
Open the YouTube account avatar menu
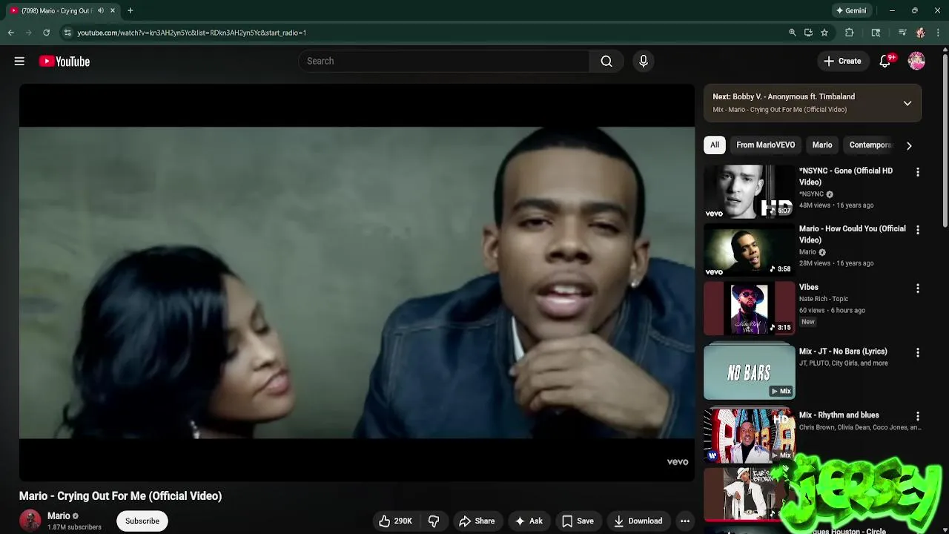pyautogui.click(x=916, y=62)
